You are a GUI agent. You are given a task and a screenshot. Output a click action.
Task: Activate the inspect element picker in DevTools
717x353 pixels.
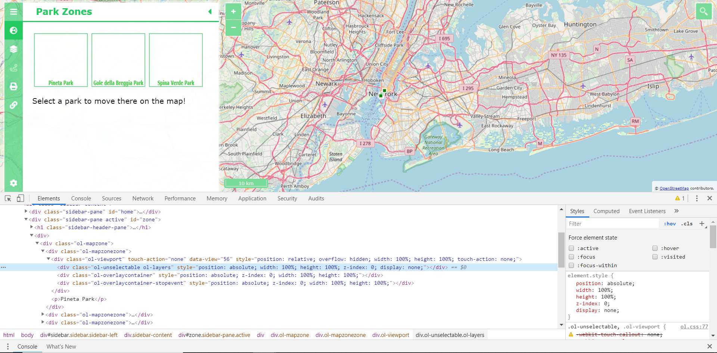[x=8, y=198]
